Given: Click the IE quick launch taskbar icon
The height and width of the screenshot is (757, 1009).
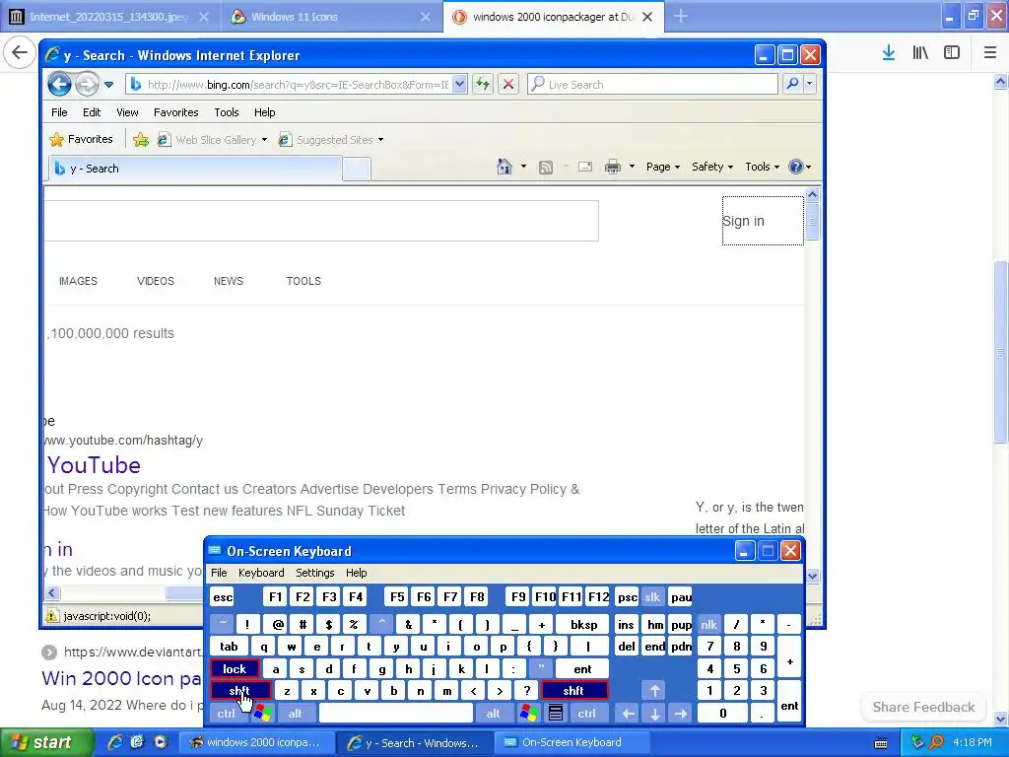Looking at the screenshot, I should click(115, 742).
